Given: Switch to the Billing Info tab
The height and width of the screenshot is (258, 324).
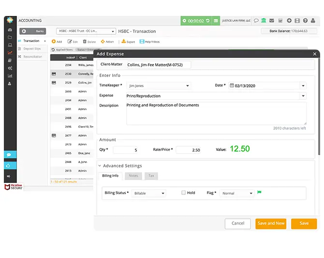Looking at the screenshot, I should click(x=110, y=176).
